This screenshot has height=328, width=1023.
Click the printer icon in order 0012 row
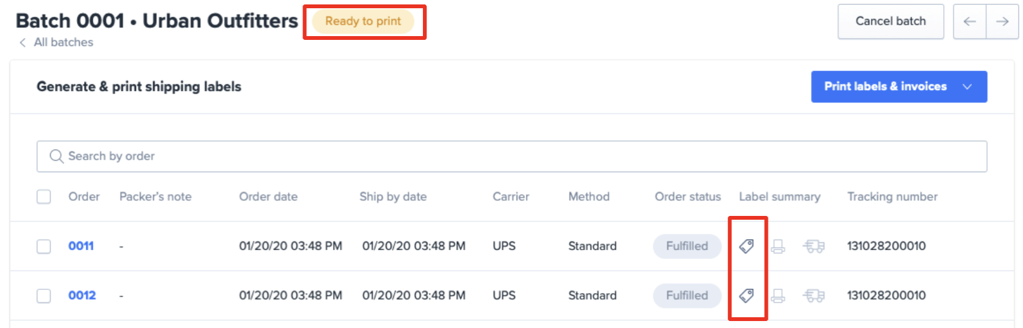[x=778, y=295]
